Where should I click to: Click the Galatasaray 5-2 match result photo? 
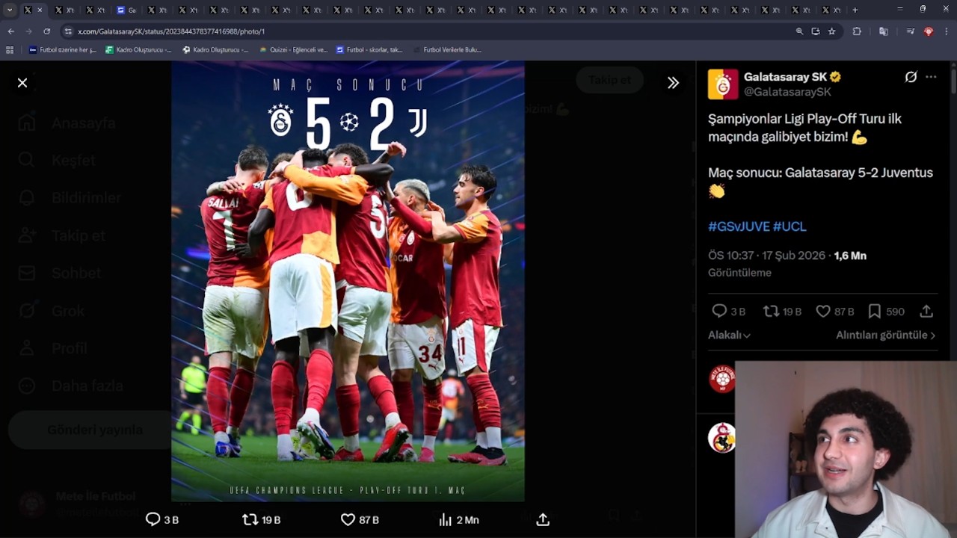348,281
